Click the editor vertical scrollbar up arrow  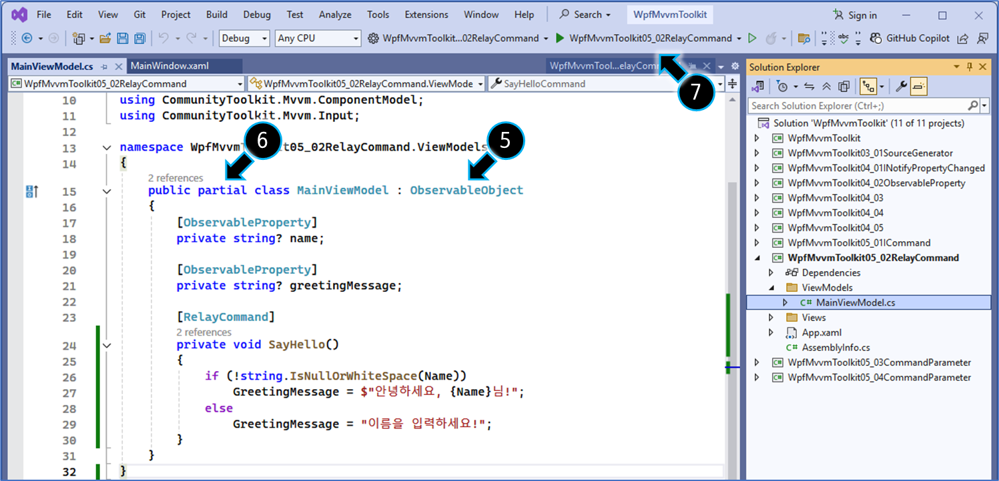pos(732,99)
